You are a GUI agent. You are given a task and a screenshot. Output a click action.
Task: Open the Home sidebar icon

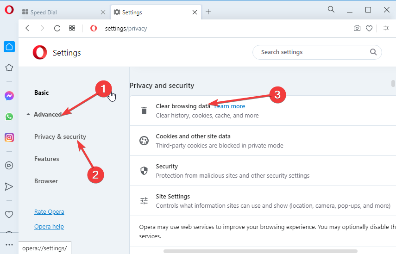[9, 47]
